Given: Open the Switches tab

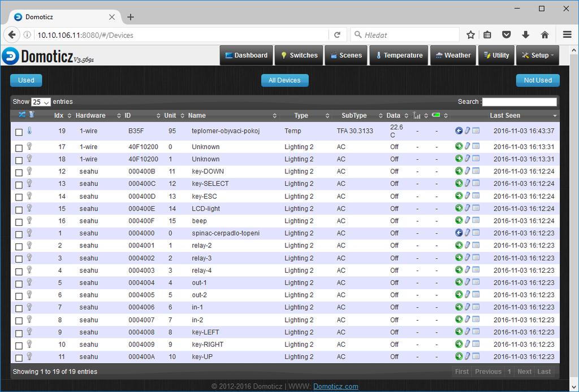Looking at the screenshot, I should 299,55.
